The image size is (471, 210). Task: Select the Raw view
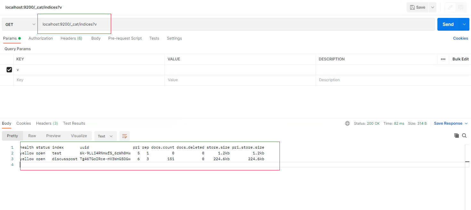(x=32, y=136)
